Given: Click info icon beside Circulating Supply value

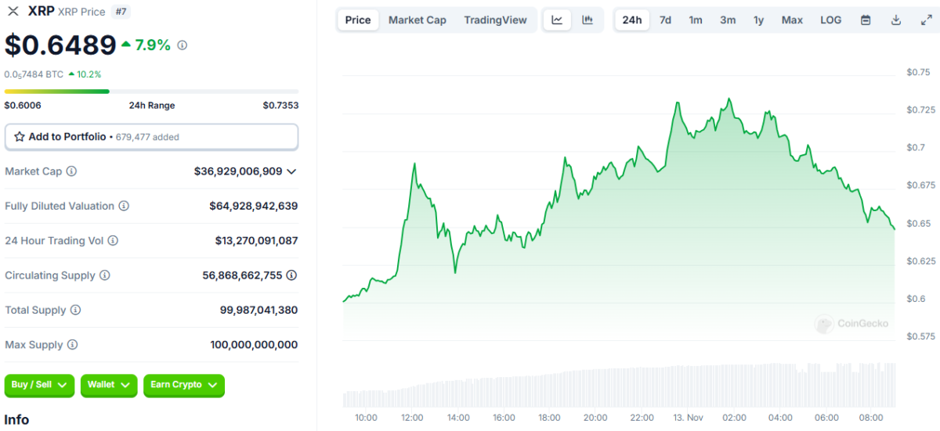Looking at the screenshot, I should tap(291, 275).
